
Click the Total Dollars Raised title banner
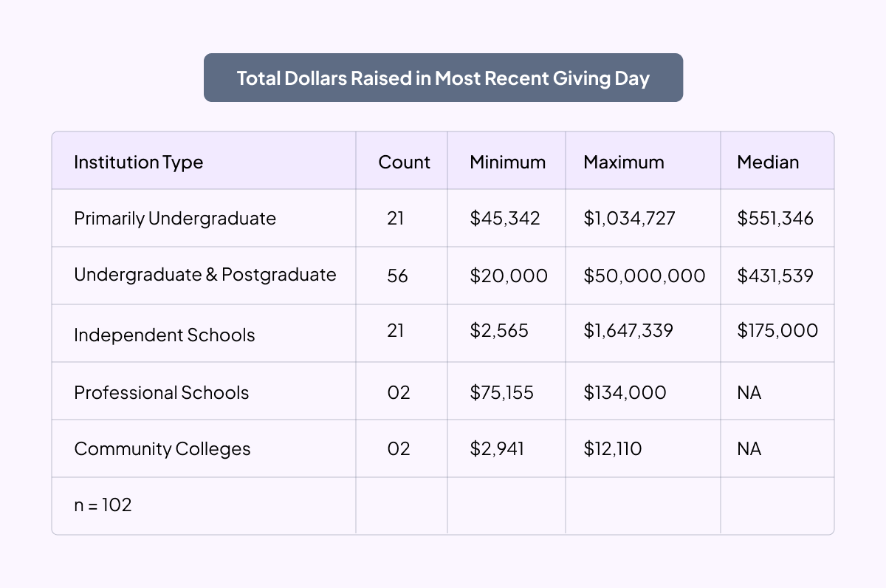tap(443, 78)
